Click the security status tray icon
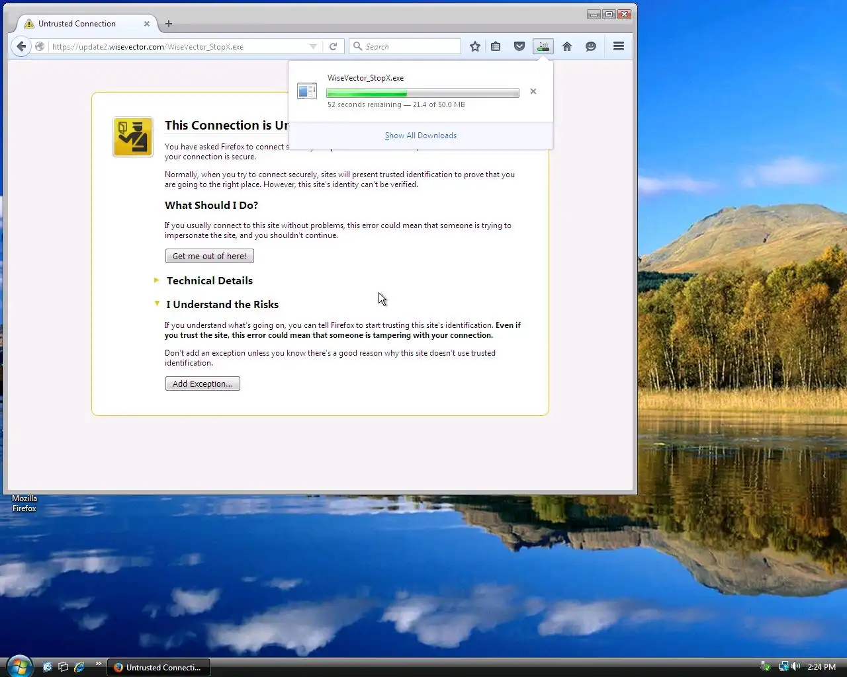847x677 pixels. (x=766, y=666)
